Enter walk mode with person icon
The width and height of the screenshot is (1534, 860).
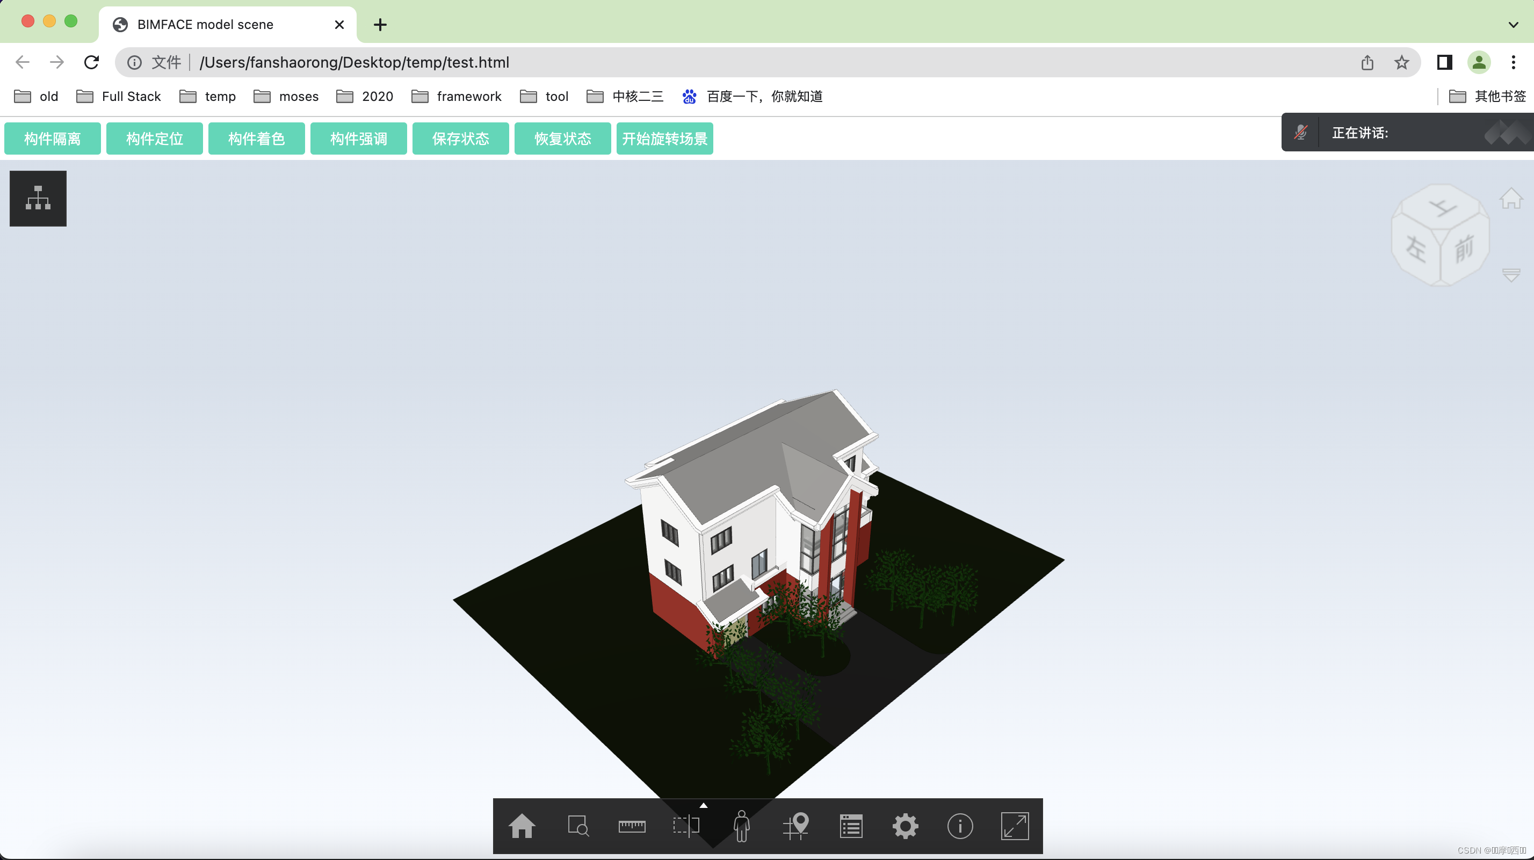[741, 826]
